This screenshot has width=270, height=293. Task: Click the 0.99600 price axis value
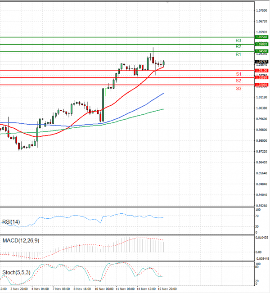click(261, 119)
